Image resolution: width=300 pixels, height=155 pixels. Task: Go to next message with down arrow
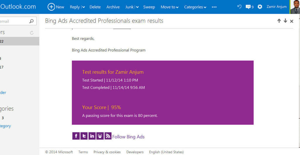[x=285, y=21]
